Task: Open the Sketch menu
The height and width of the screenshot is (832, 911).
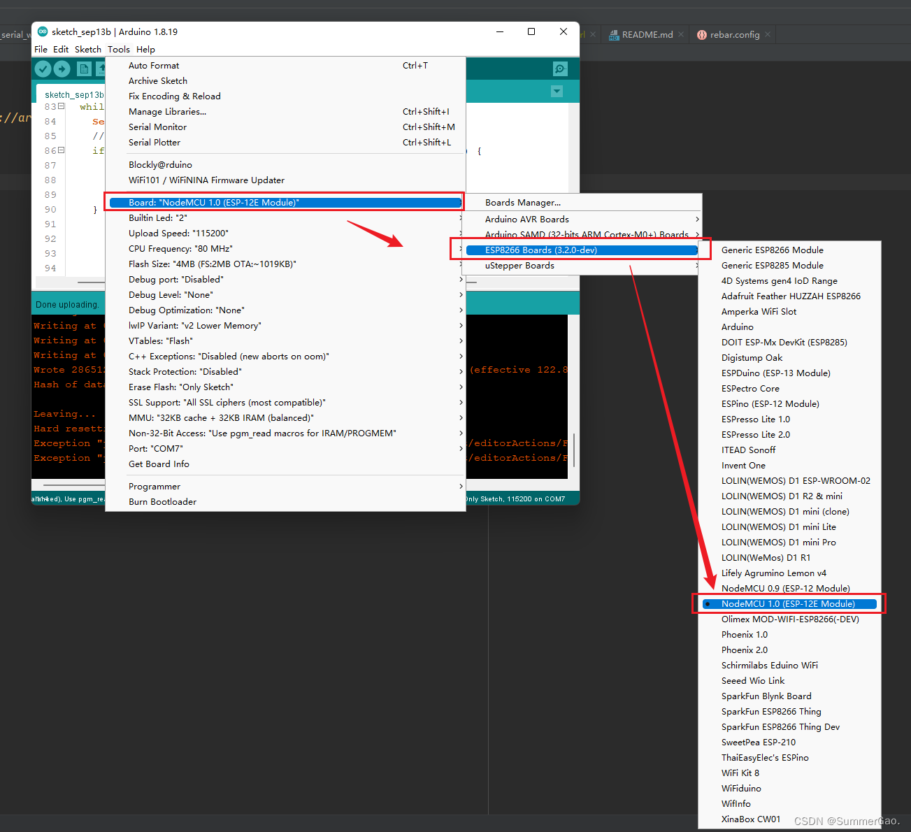Action: pos(88,50)
